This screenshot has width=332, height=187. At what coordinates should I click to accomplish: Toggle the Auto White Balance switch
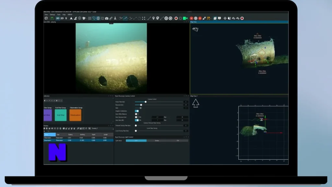coord(137,114)
